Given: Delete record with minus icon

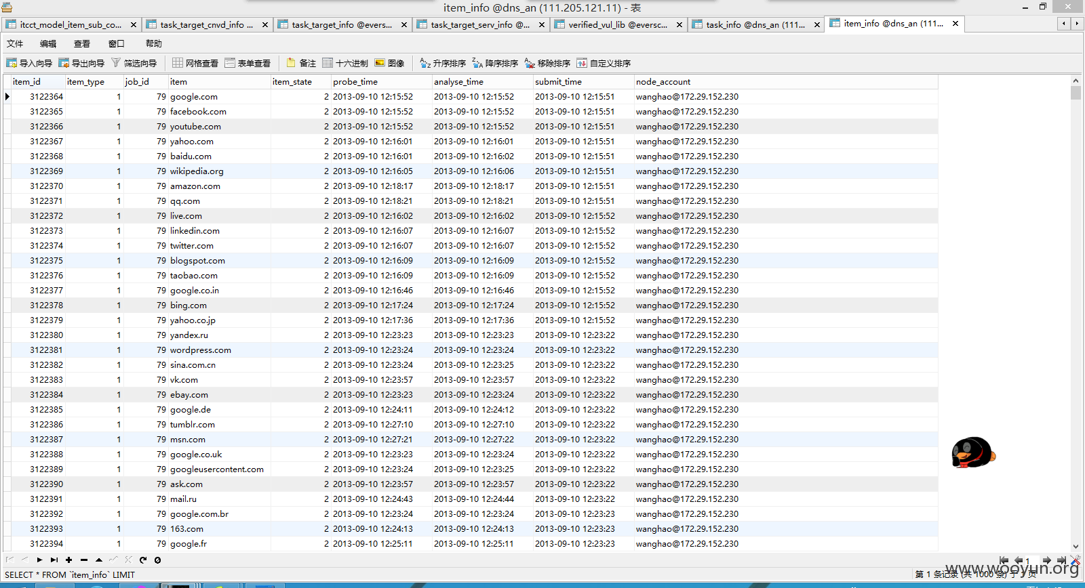Looking at the screenshot, I should coord(84,560).
